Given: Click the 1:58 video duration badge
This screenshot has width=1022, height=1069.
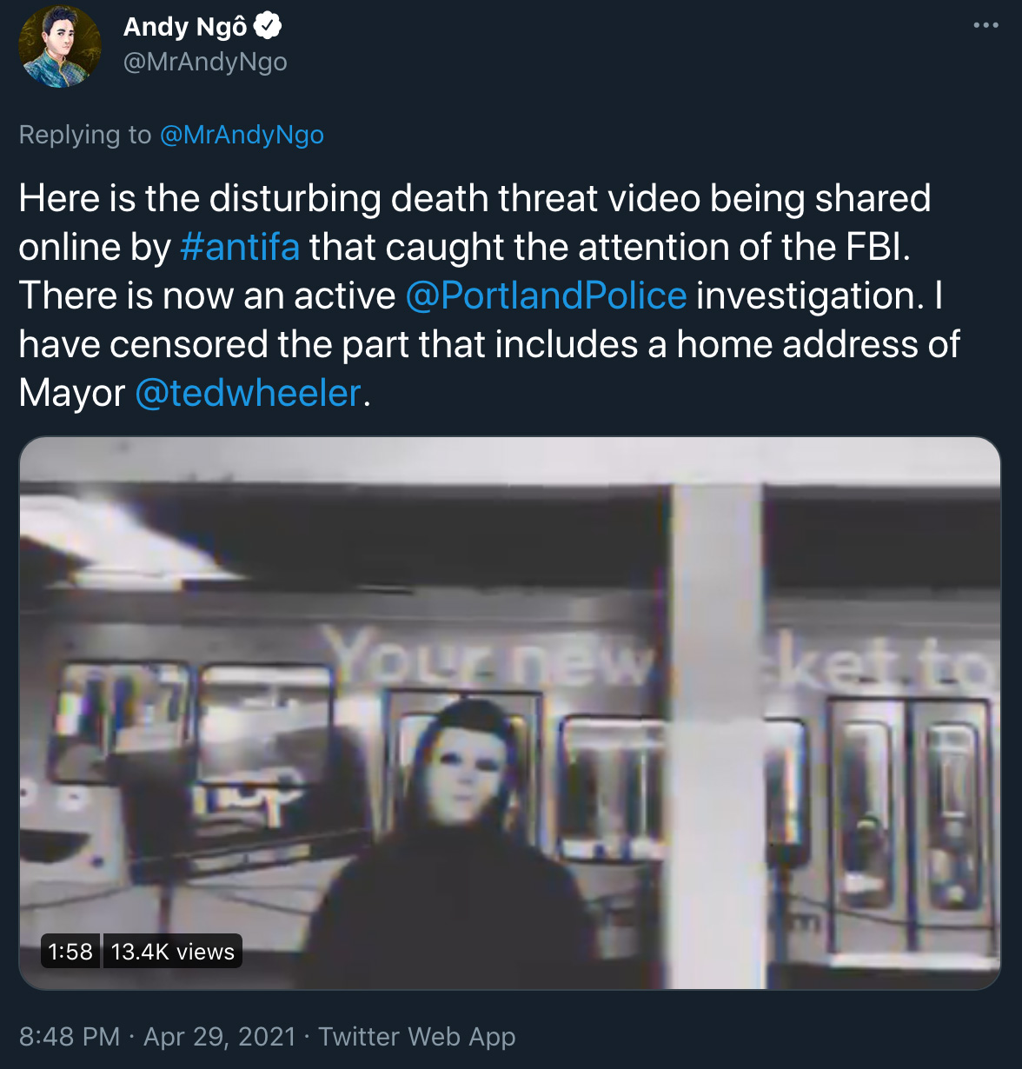Looking at the screenshot, I should coord(70,952).
